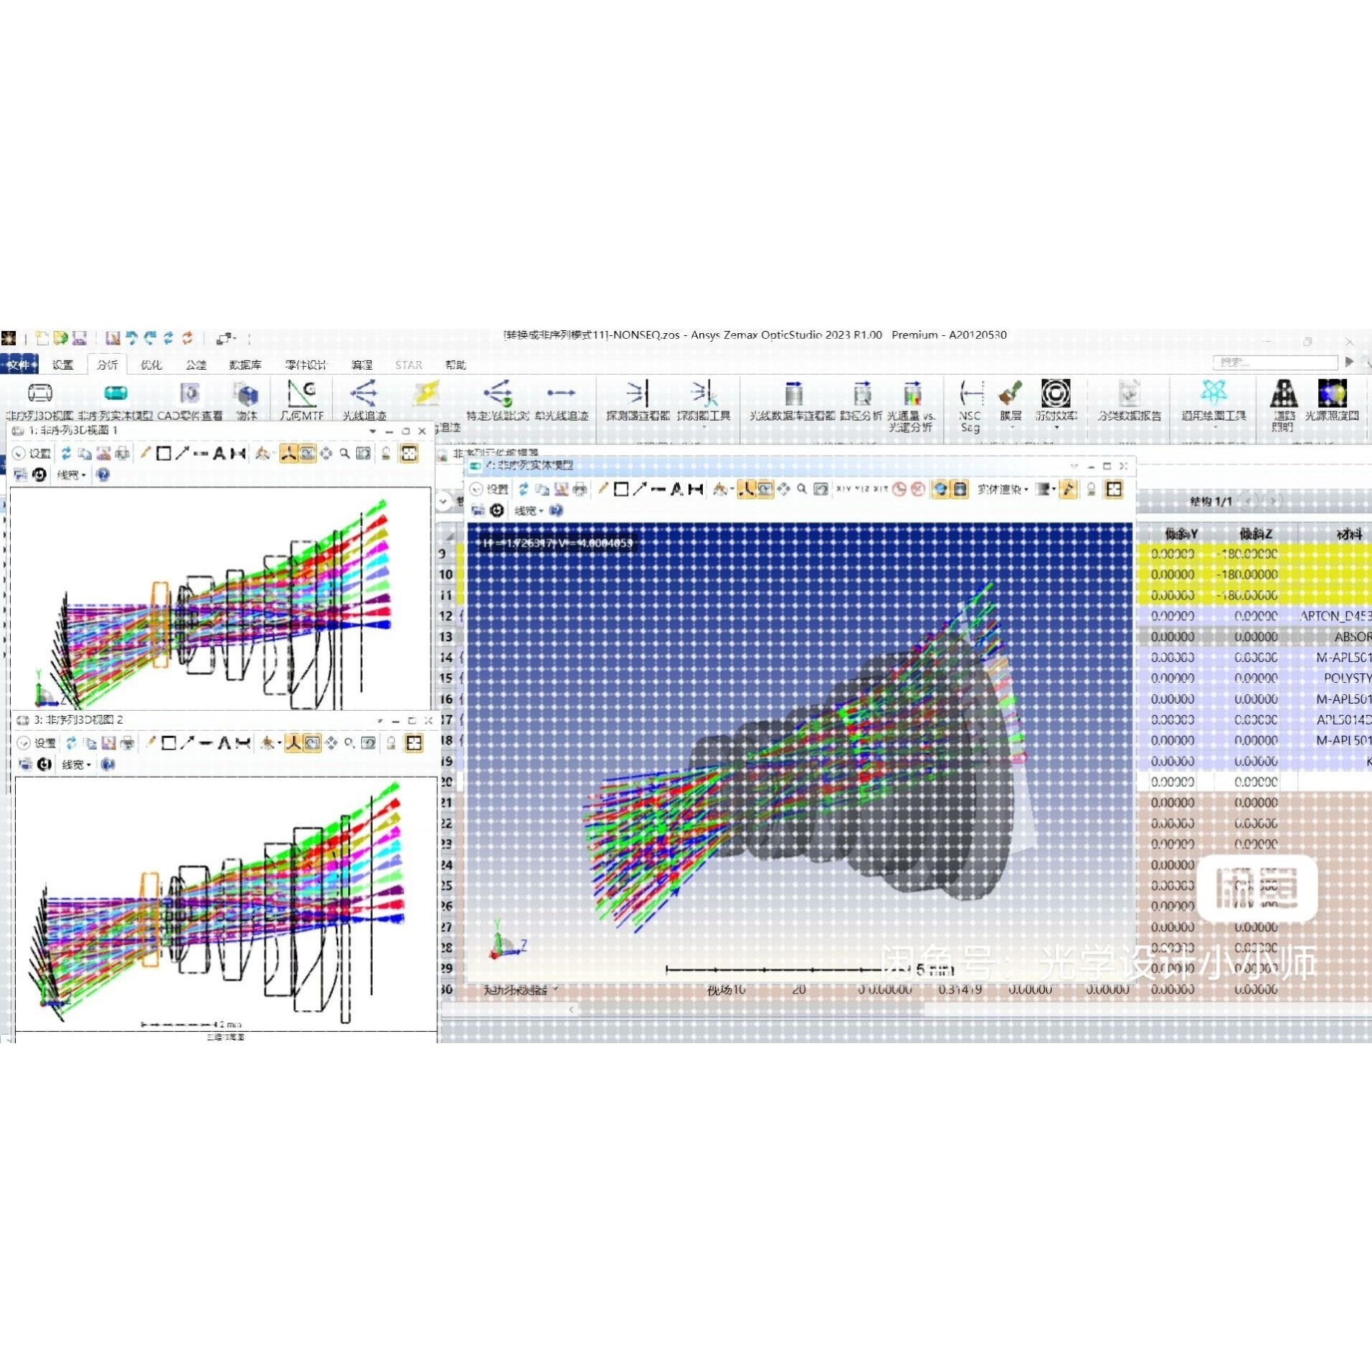Screen dimensions: 1372x1372
Task: Expand the 设置 settings chevron in 3D Layout 1
Action: click(19, 453)
